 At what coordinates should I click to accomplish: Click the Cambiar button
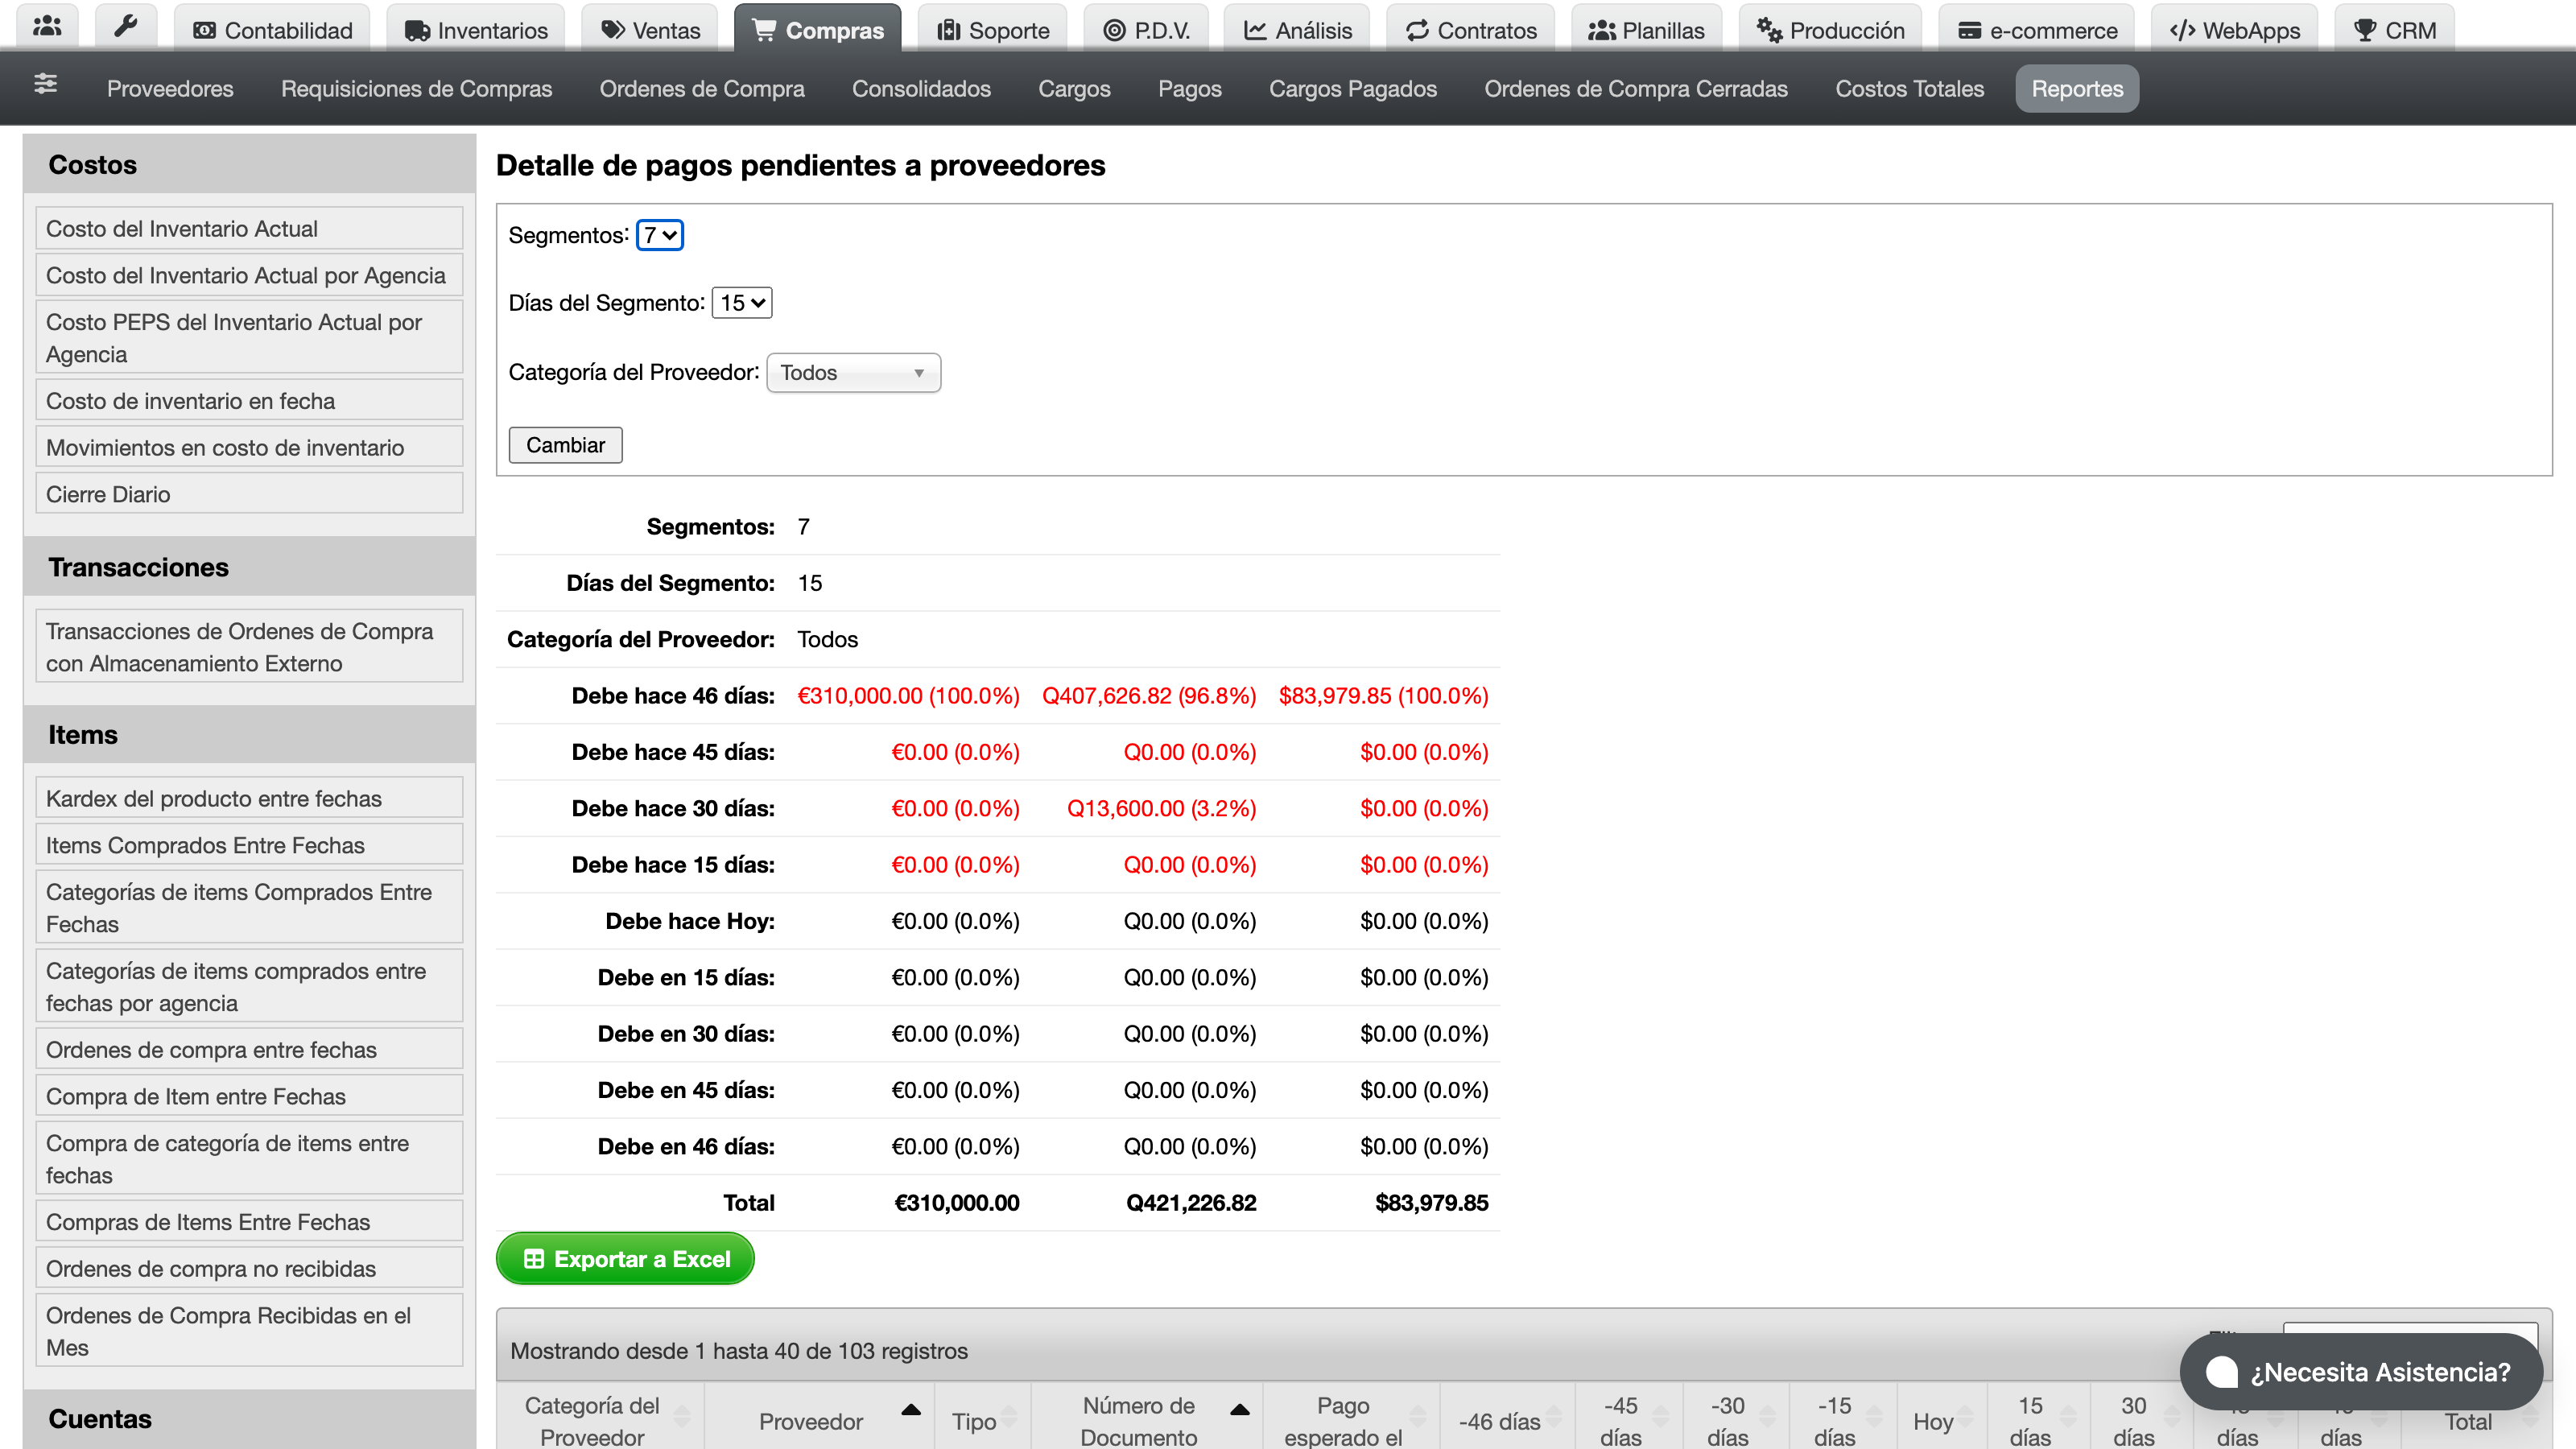coord(565,445)
